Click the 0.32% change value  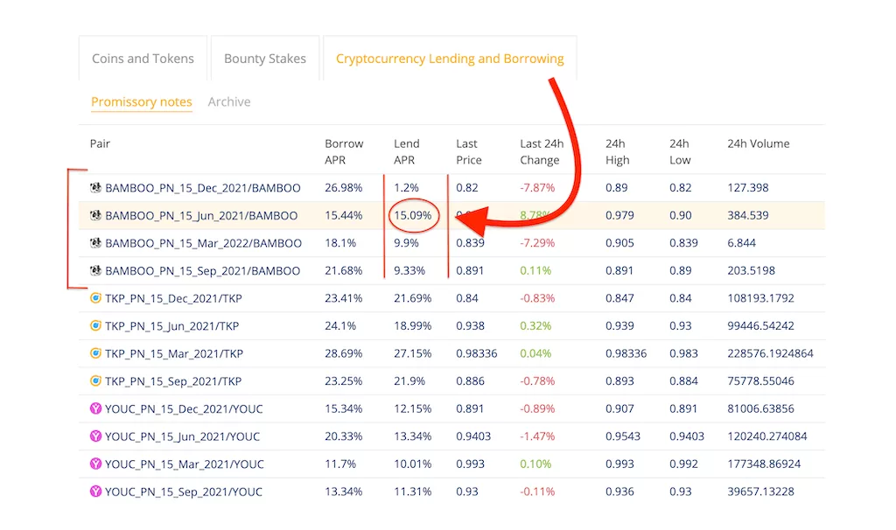point(535,325)
